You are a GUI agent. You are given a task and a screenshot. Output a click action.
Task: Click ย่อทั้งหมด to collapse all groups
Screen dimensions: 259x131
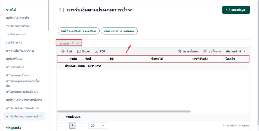[212, 51]
